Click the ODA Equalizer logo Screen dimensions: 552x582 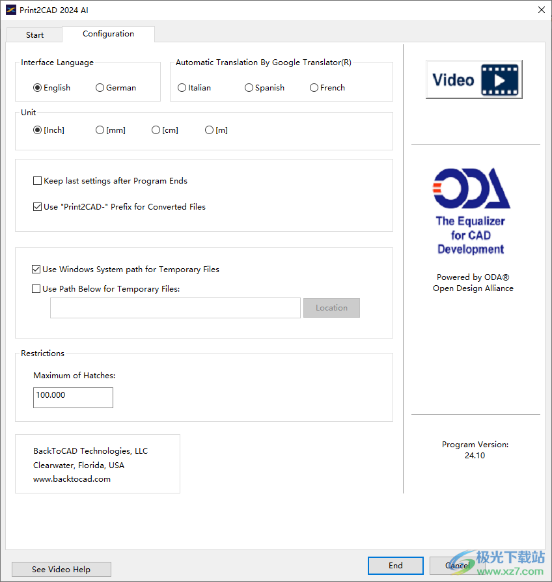coord(471,211)
